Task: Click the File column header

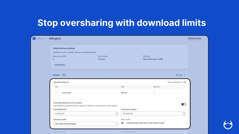Action: tap(56, 87)
